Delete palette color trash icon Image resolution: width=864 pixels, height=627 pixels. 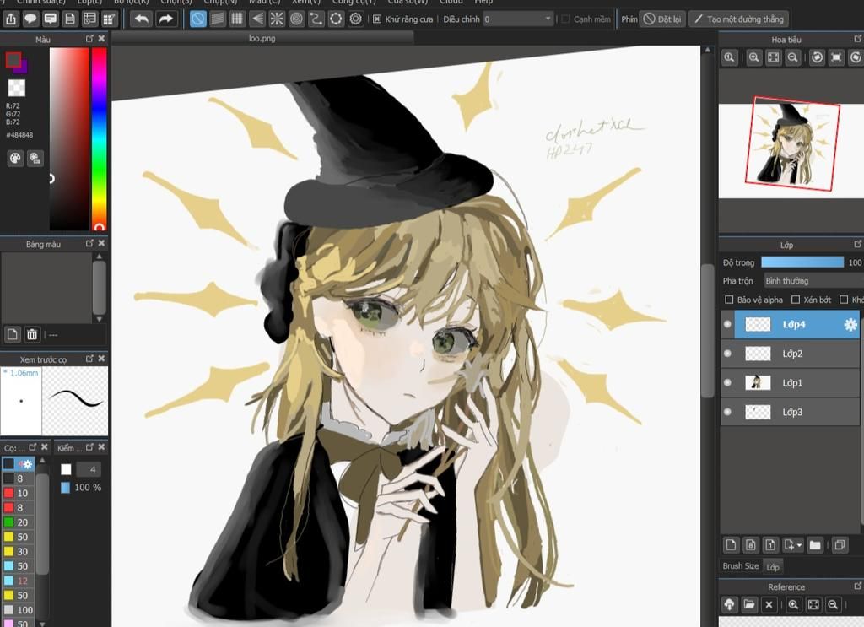coord(32,334)
